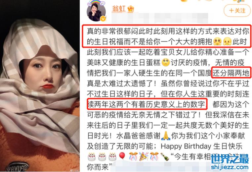This screenshot has height=172, width=252.
Task: Click the shijiezz.com watermark text
Action: (x=230, y=167)
